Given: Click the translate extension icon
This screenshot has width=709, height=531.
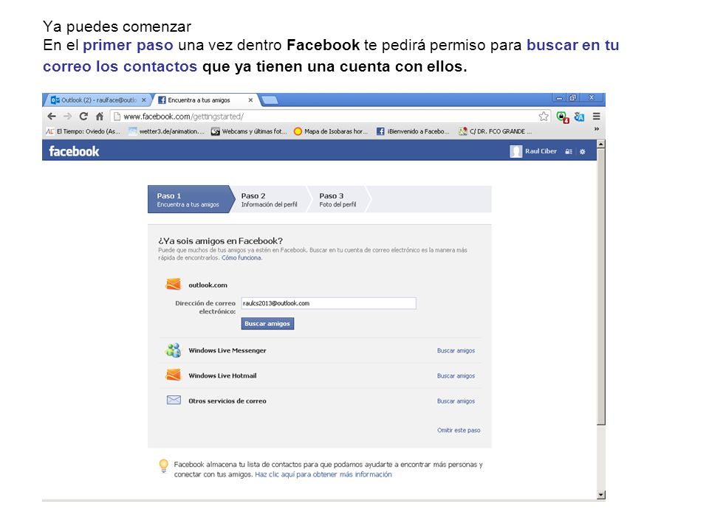Looking at the screenshot, I should (579, 117).
